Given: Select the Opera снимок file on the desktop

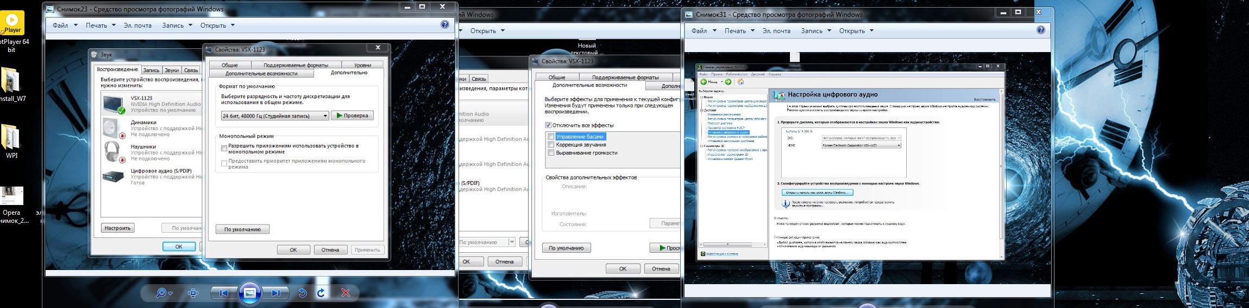Looking at the screenshot, I should pos(12,205).
